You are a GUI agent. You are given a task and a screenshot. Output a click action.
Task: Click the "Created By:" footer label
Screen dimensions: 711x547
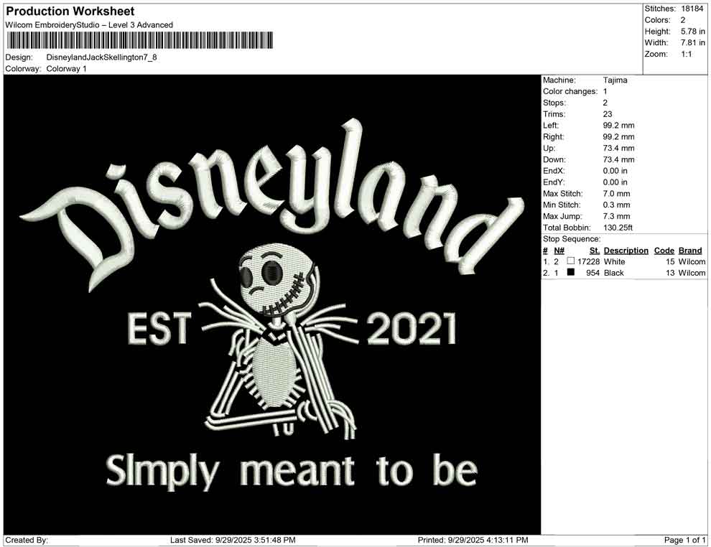(x=27, y=541)
